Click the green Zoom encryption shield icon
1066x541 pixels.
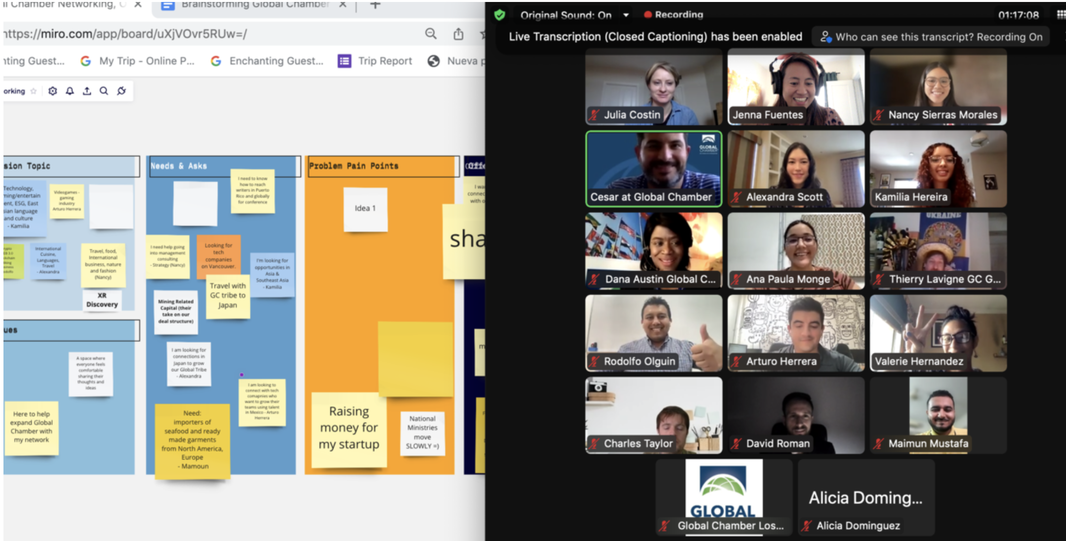pyautogui.click(x=499, y=15)
